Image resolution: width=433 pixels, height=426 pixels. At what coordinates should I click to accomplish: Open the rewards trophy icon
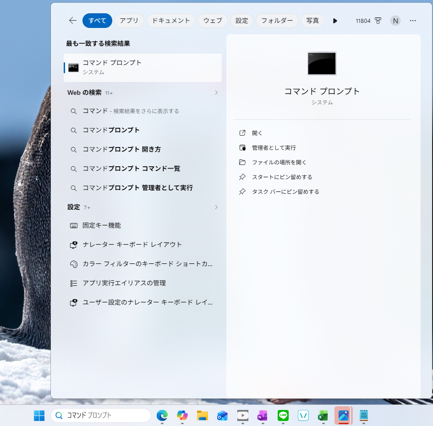pyautogui.click(x=378, y=21)
